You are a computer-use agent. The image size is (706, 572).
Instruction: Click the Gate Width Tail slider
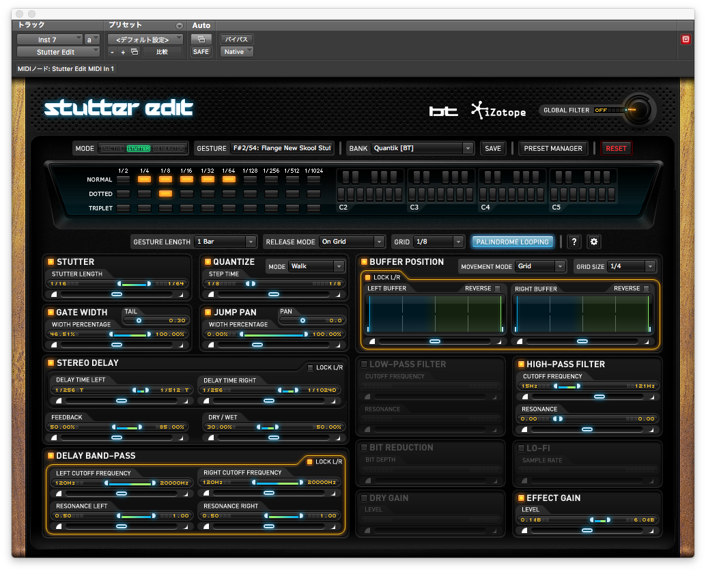pyautogui.click(x=155, y=320)
